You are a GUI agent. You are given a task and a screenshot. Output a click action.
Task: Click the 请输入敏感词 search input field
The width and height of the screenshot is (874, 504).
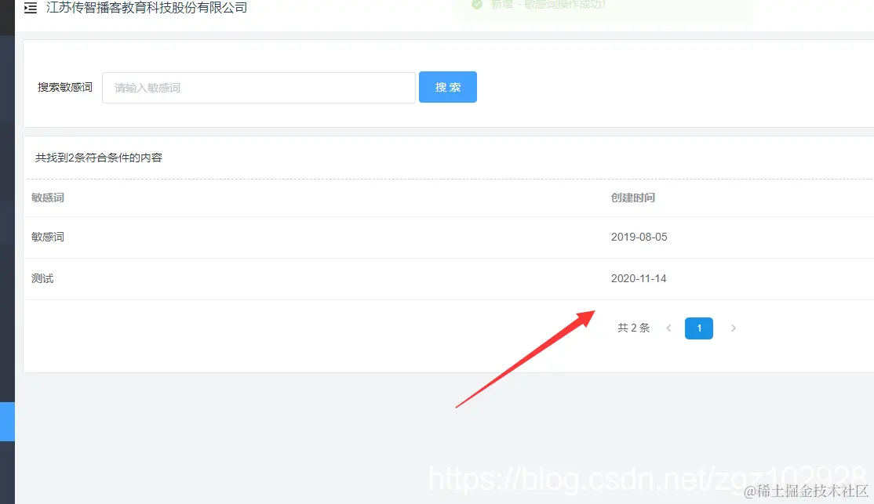[259, 88]
